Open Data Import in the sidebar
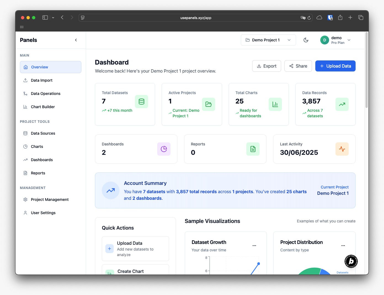The image size is (384, 295). pos(50,80)
